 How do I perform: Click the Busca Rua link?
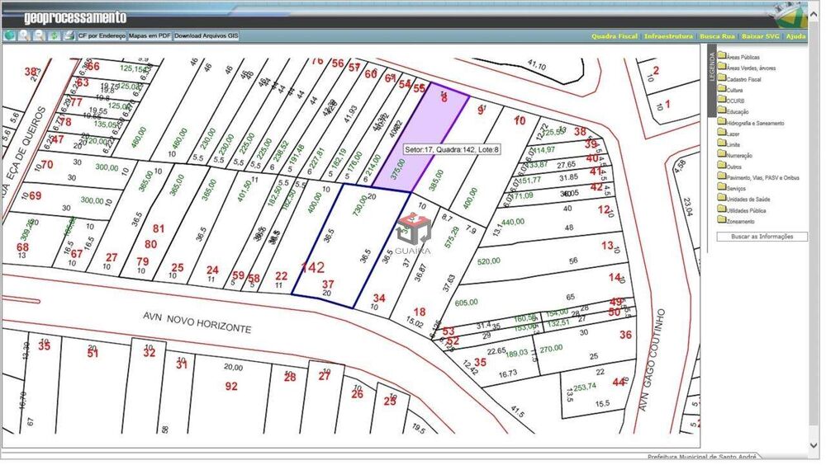pos(717,36)
